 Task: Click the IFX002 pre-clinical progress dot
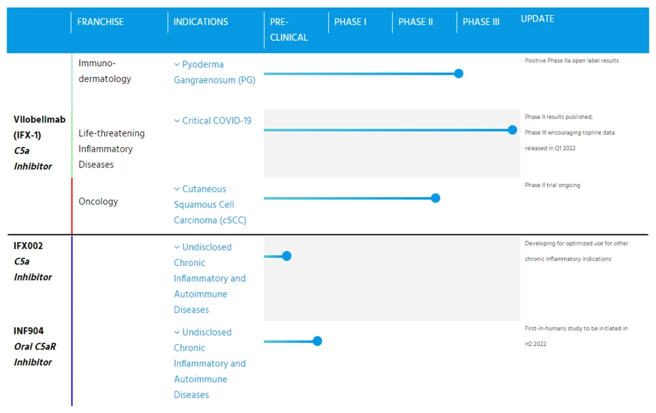[286, 256]
